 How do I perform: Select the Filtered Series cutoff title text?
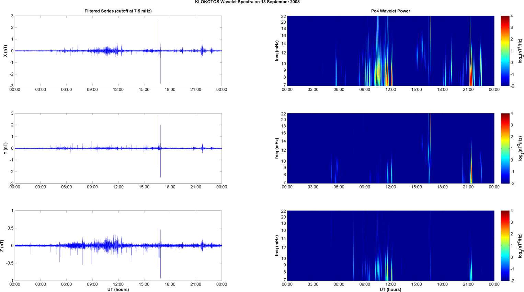click(x=118, y=11)
